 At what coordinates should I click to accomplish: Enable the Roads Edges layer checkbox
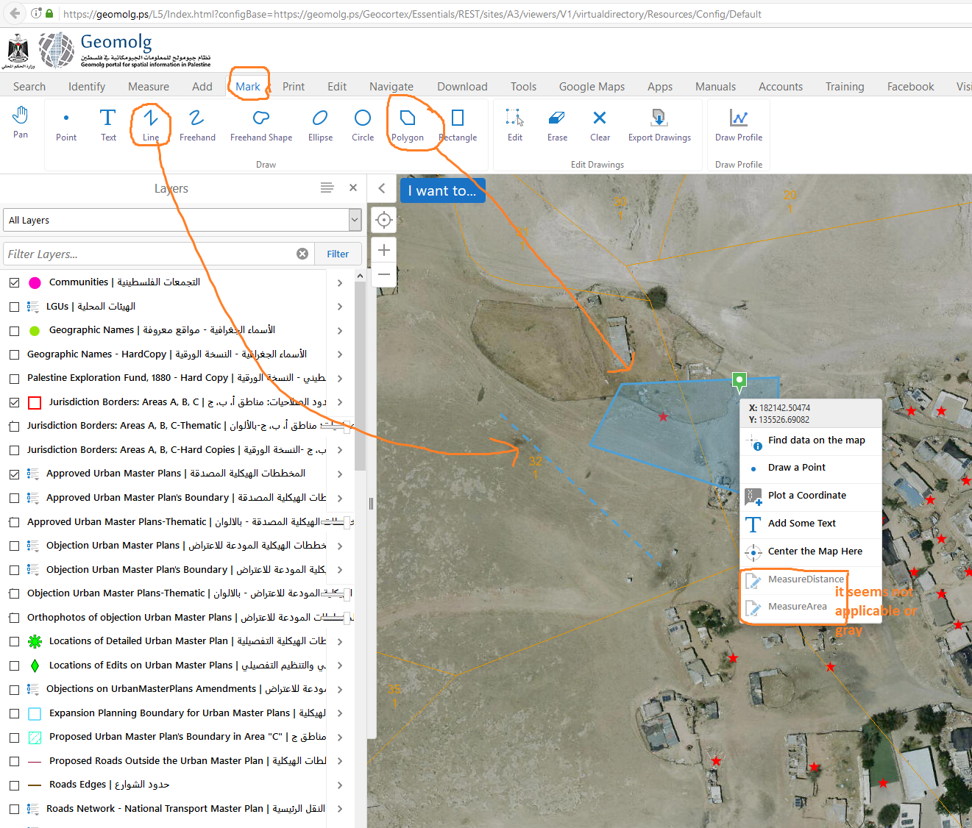[14, 785]
